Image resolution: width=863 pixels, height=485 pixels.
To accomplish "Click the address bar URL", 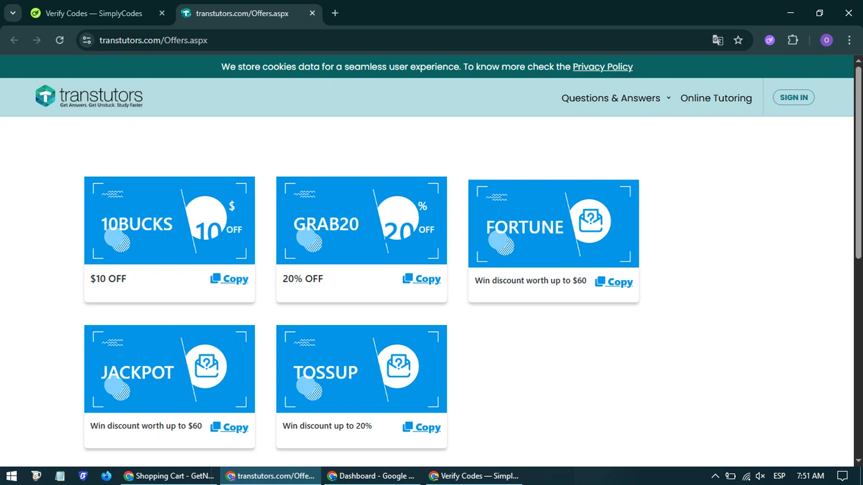I will click(153, 40).
